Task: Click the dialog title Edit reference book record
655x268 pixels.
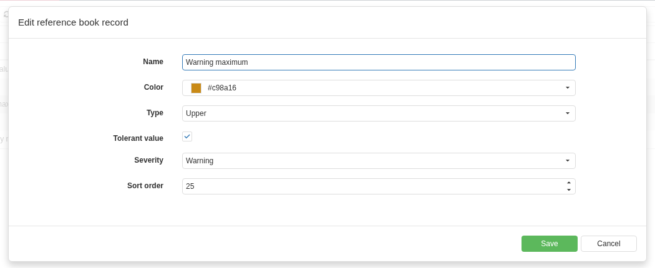Action: [x=73, y=22]
